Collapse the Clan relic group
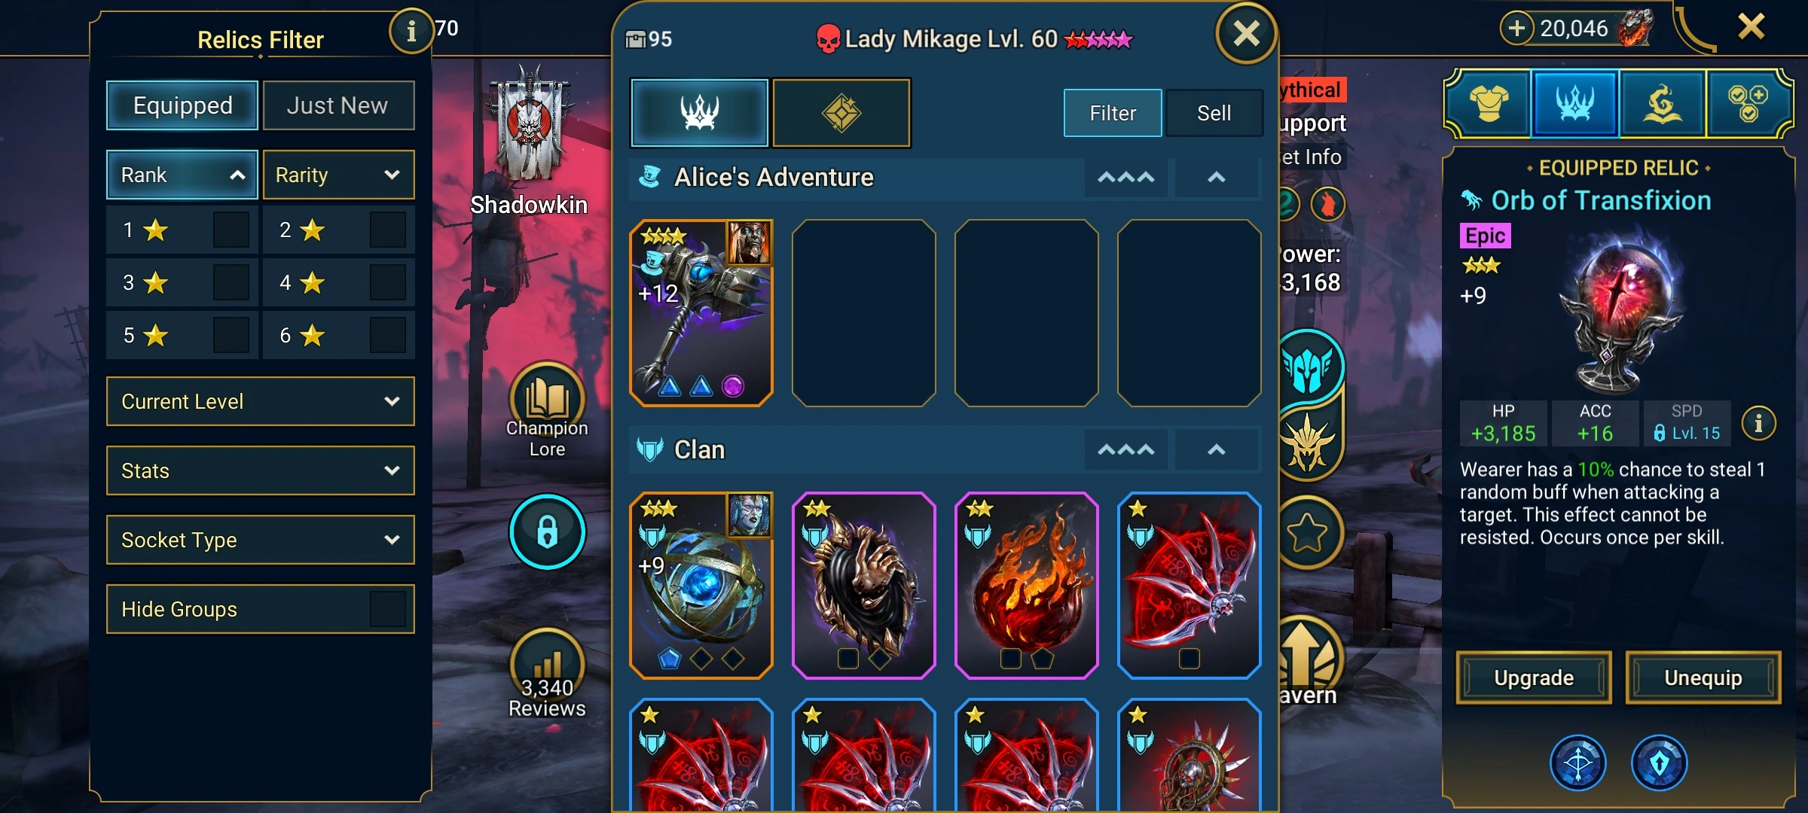 1216,450
